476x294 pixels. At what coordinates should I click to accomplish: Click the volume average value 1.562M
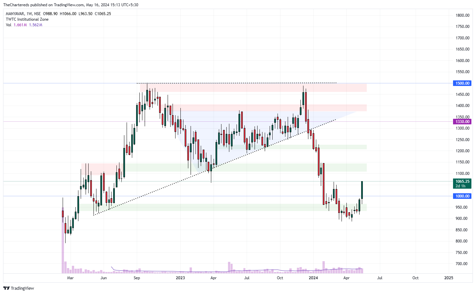pos(36,25)
